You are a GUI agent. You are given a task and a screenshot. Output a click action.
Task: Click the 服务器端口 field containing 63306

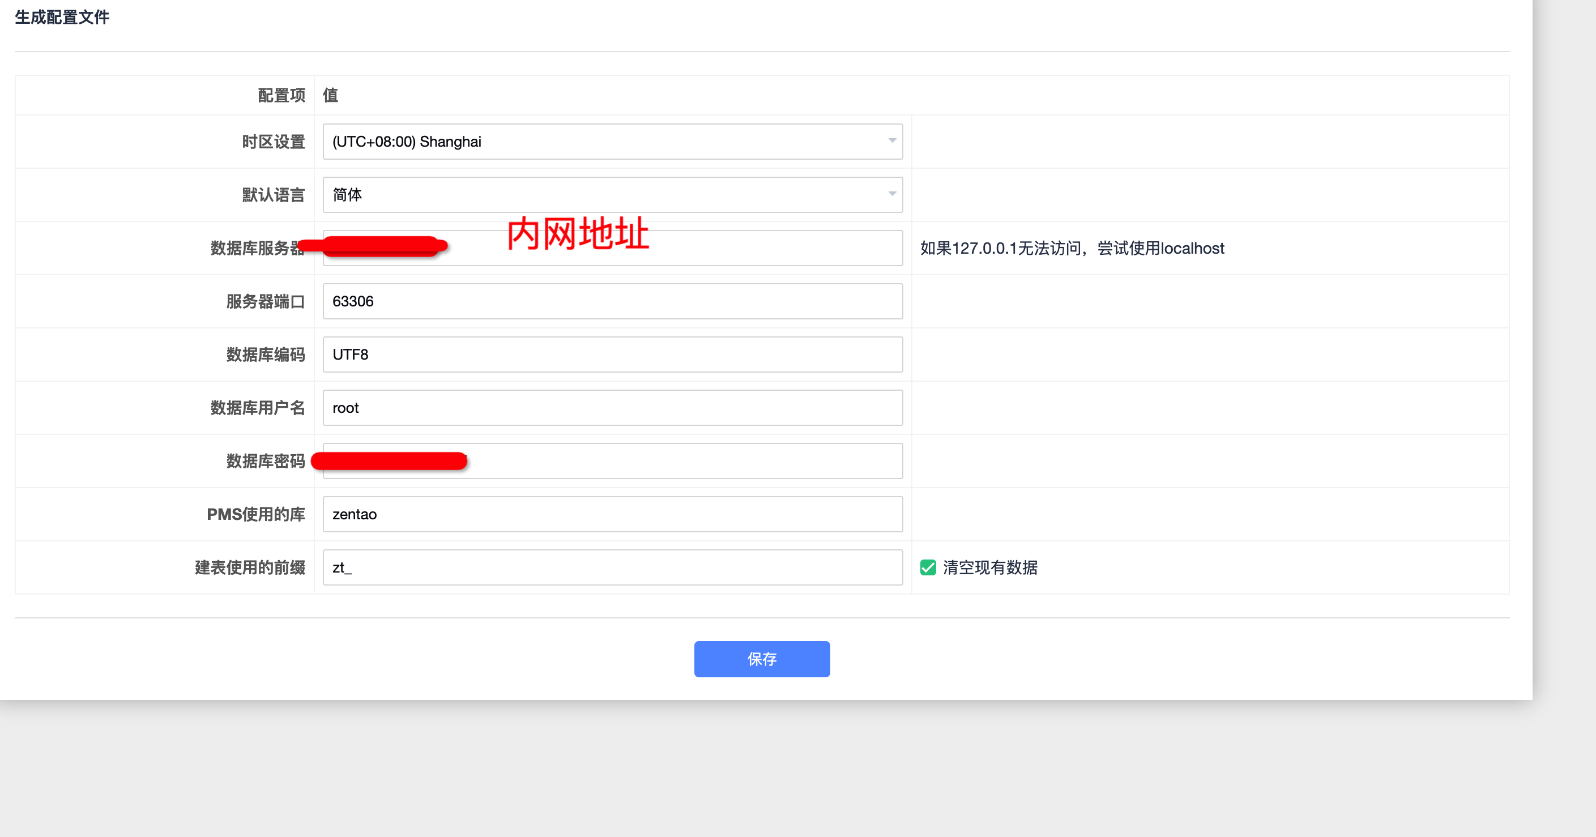[x=612, y=302]
